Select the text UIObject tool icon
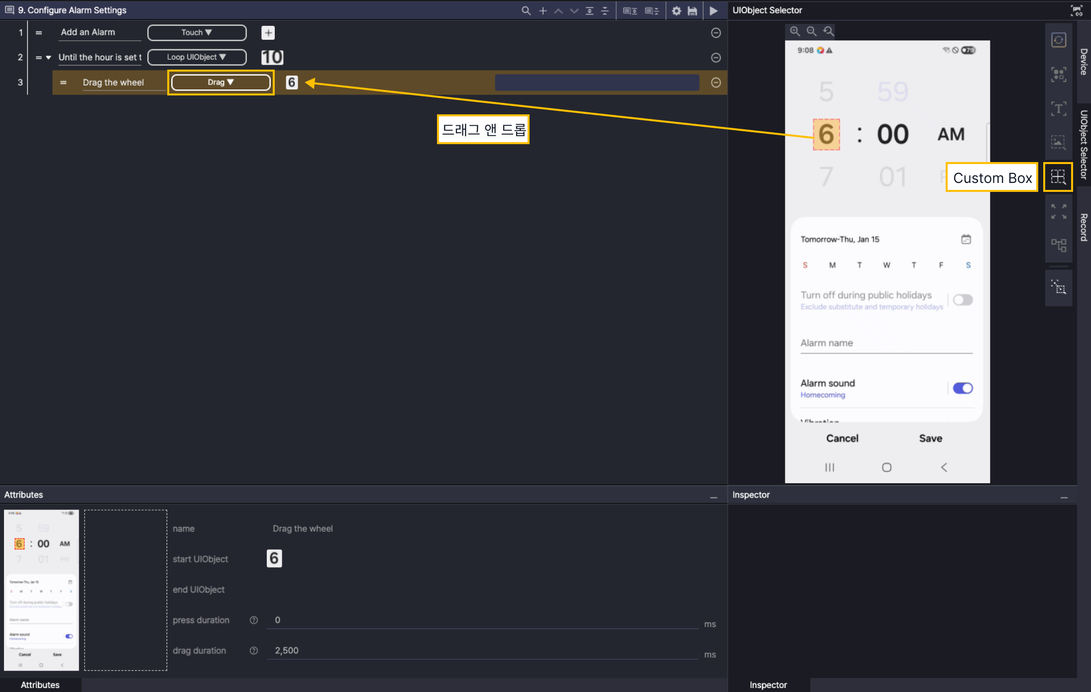Viewport: 1091px width, 692px height. 1058,109
